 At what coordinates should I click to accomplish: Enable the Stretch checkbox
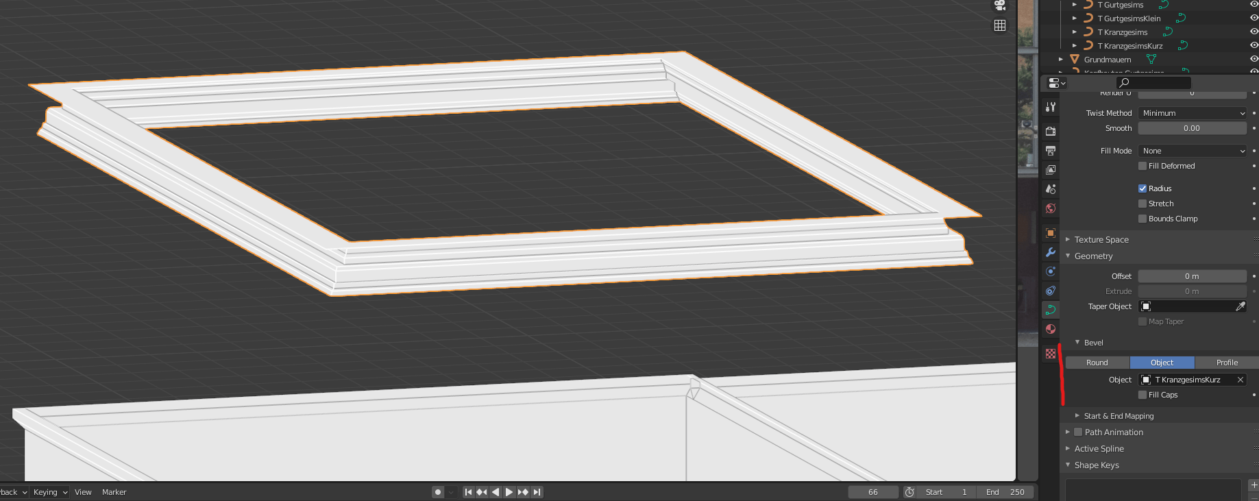[1142, 204]
